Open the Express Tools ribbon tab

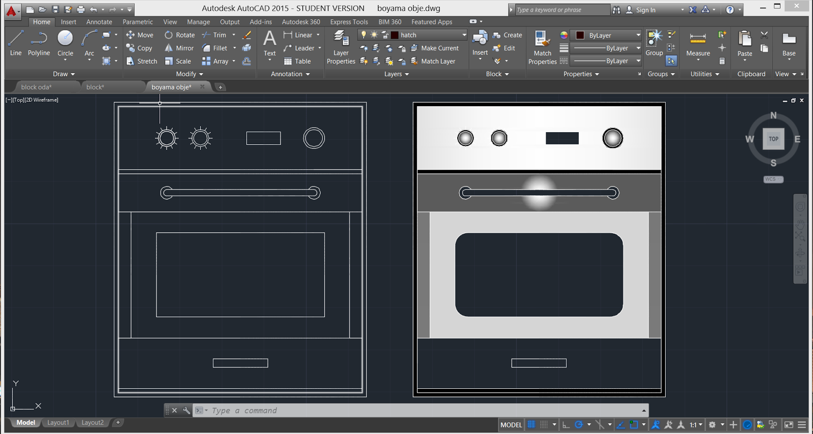click(x=349, y=22)
